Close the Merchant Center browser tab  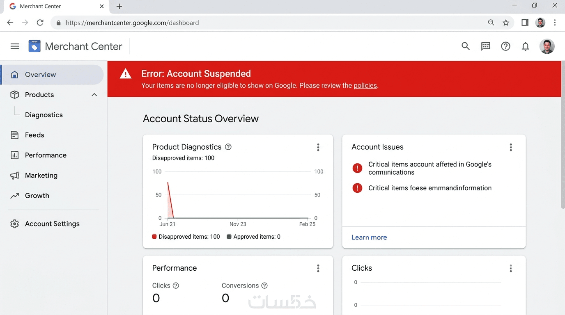tap(102, 6)
